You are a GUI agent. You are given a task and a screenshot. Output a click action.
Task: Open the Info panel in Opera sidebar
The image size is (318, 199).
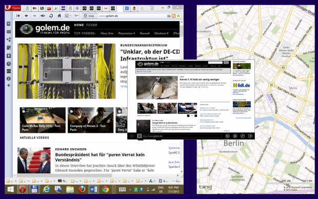point(9,78)
